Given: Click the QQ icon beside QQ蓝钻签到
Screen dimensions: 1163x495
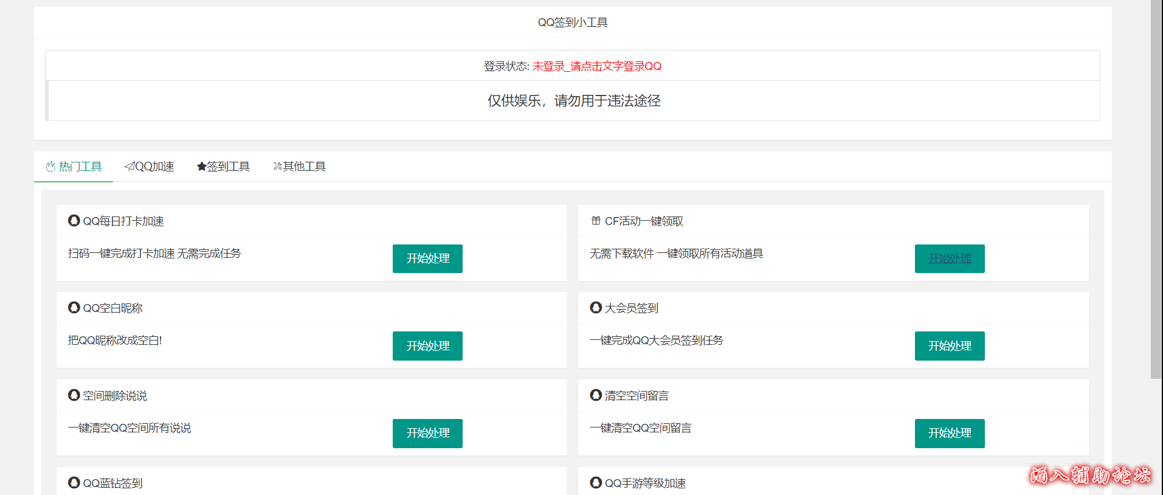Looking at the screenshot, I should tap(74, 483).
